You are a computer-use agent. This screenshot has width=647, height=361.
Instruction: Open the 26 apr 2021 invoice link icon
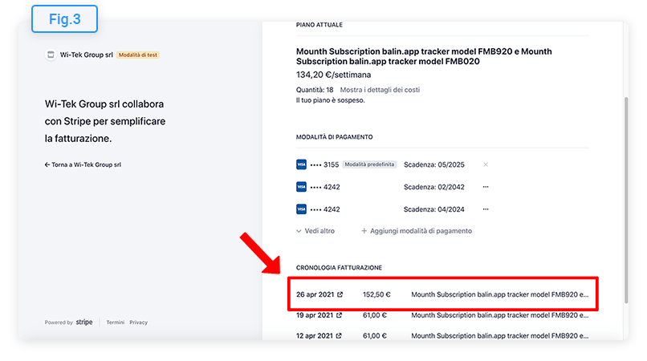[x=340, y=294]
